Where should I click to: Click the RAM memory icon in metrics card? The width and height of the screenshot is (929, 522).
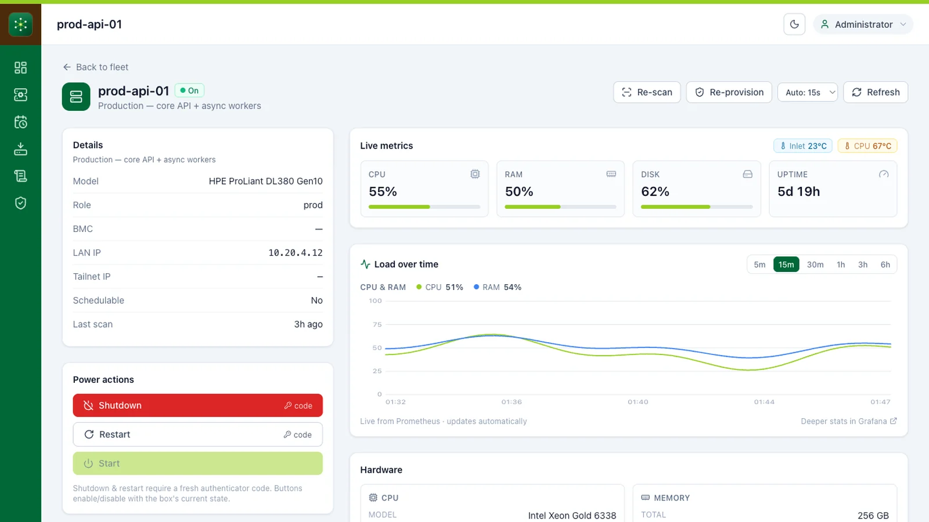611,174
